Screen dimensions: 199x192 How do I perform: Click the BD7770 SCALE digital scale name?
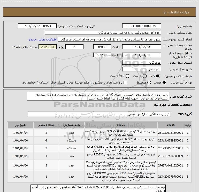point(121,141)
